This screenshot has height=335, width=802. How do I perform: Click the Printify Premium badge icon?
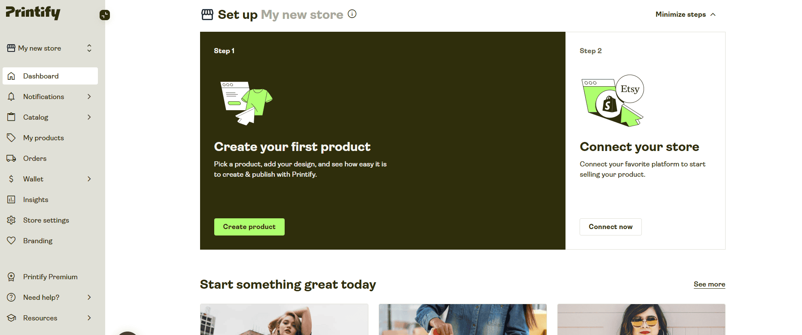point(12,277)
